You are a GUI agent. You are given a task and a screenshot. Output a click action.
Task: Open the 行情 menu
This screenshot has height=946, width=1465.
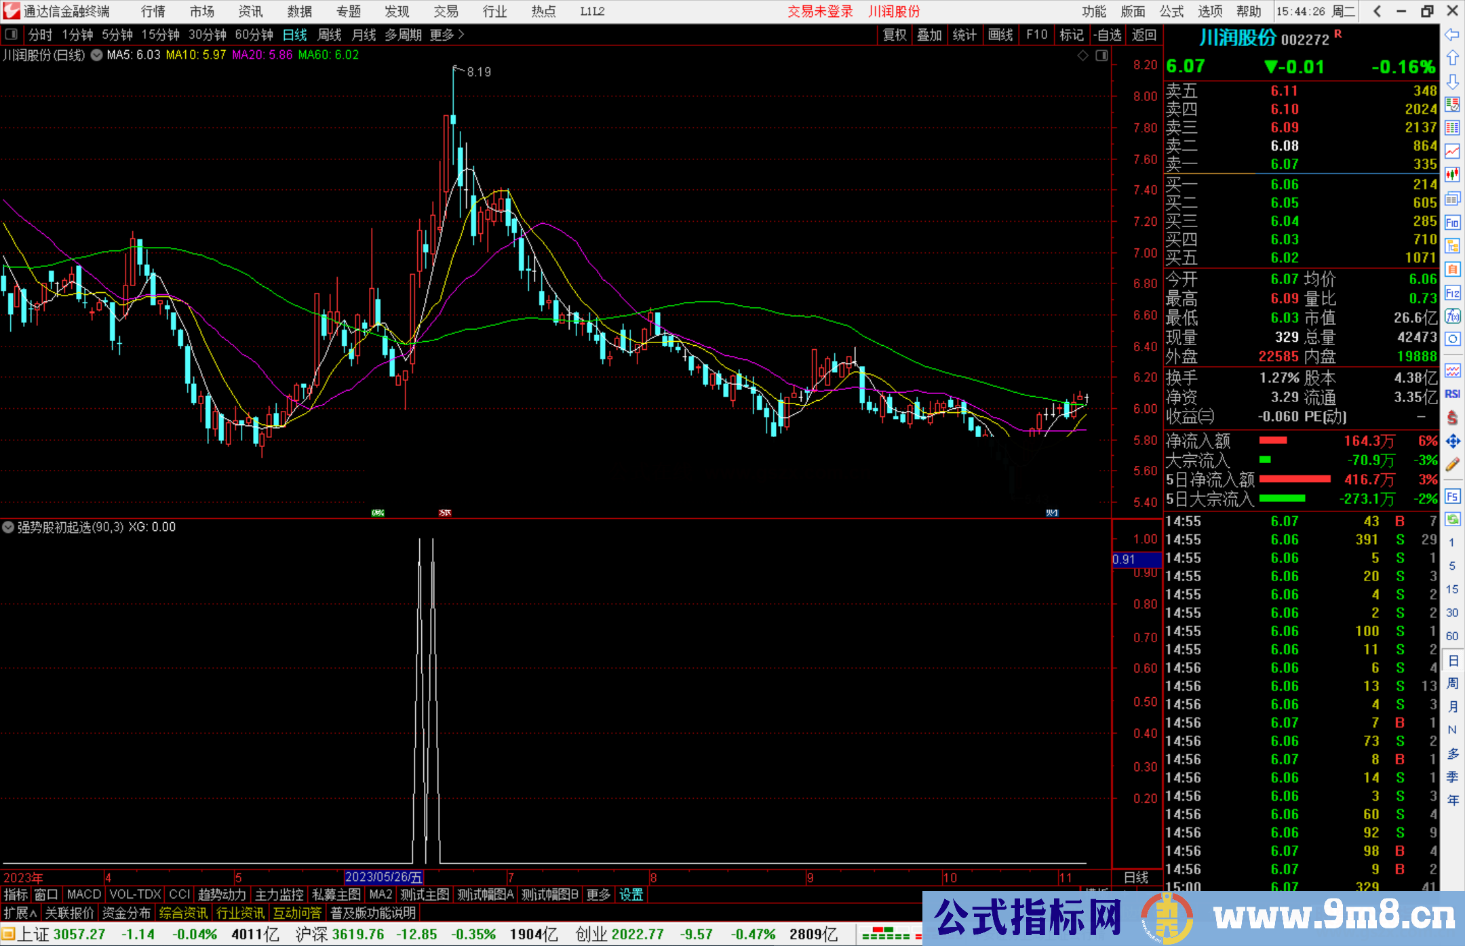click(x=153, y=12)
